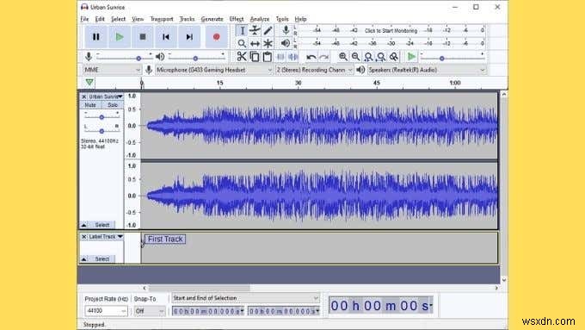Copy selection with the Copy icon
The height and width of the screenshot is (330, 585).
pyautogui.click(x=255, y=57)
